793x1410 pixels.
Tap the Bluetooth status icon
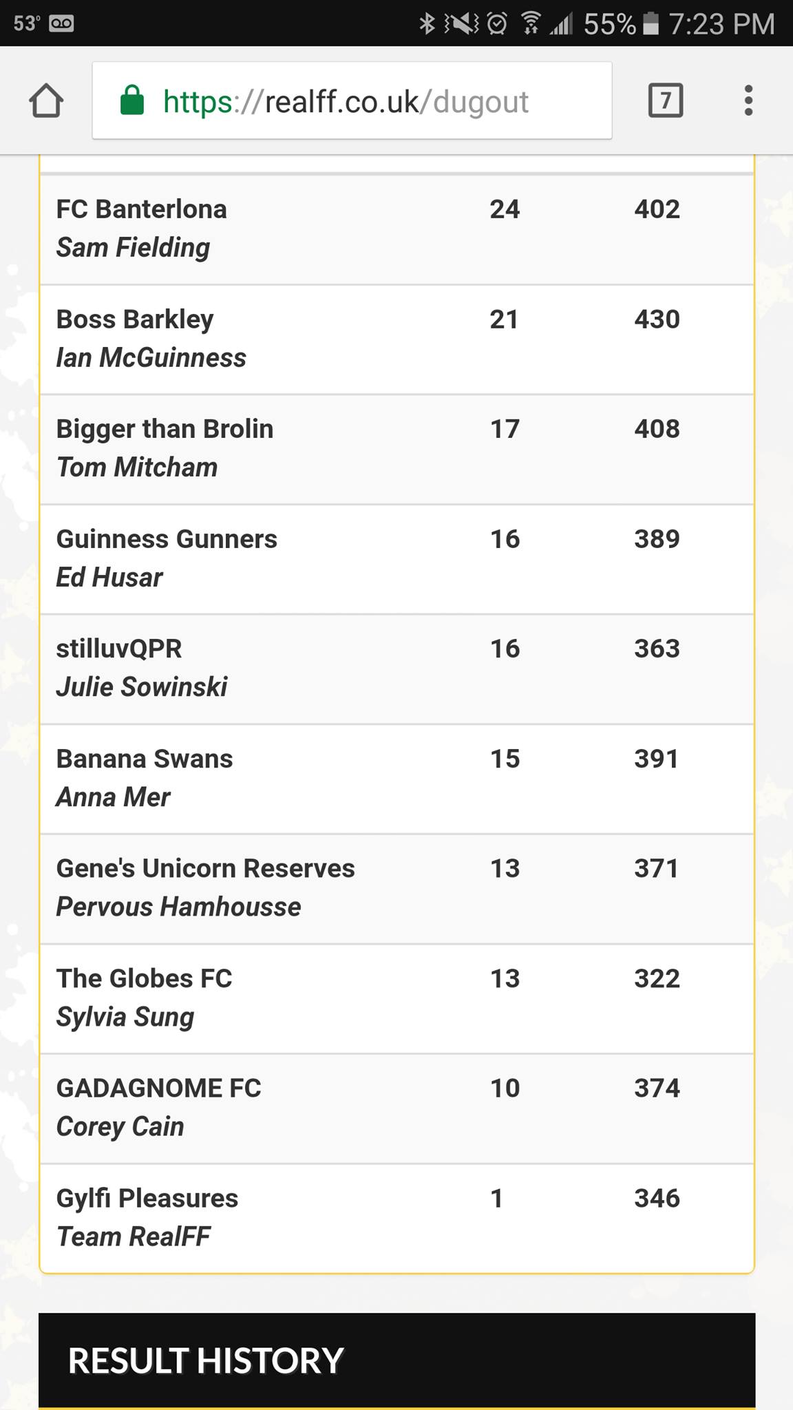pyautogui.click(x=427, y=23)
